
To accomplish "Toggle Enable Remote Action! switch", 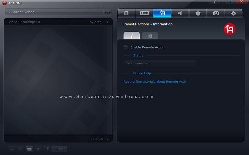I will pyautogui.click(x=126, y=47).
